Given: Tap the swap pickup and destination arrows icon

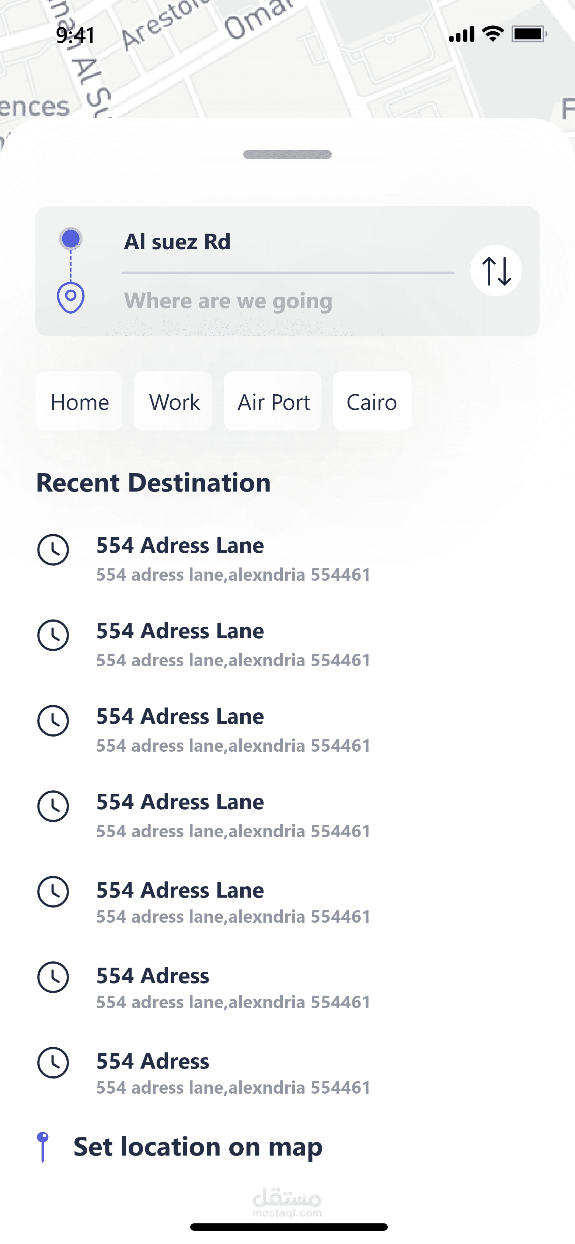Looking at the screenshot, I should pos(496,270).
